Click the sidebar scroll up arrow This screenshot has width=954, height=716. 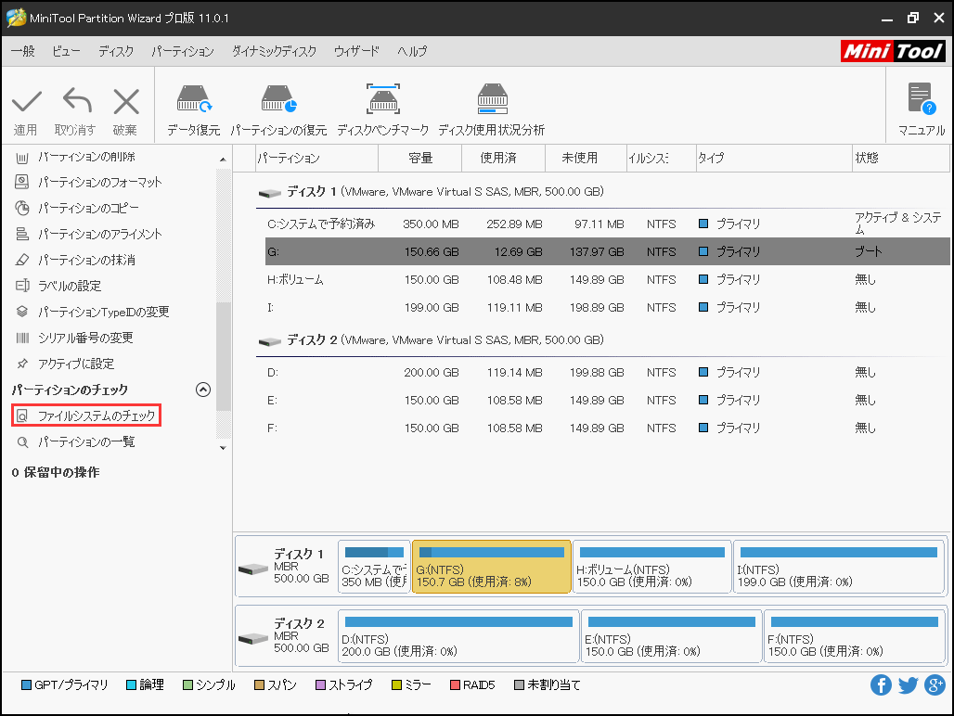[223, 160]
